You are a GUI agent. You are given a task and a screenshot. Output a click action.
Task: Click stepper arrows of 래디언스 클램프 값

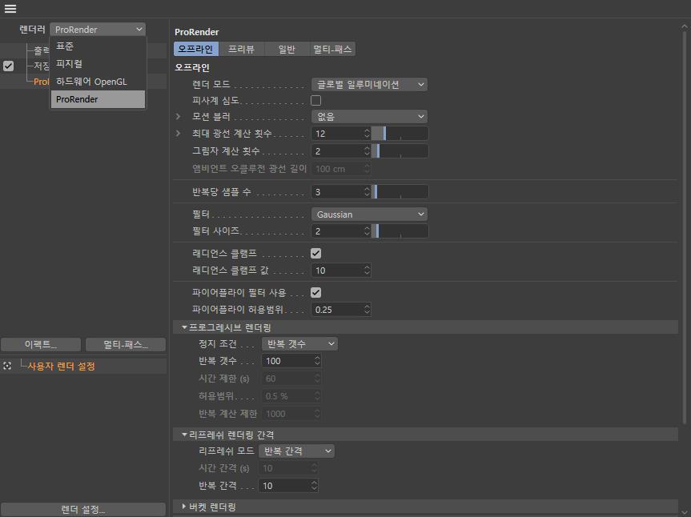[x=367, y=271]
